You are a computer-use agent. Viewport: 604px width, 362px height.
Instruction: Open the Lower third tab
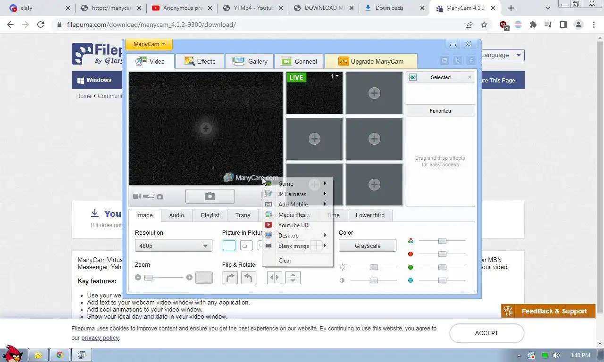pyautogui.click(x=370, y=215)
